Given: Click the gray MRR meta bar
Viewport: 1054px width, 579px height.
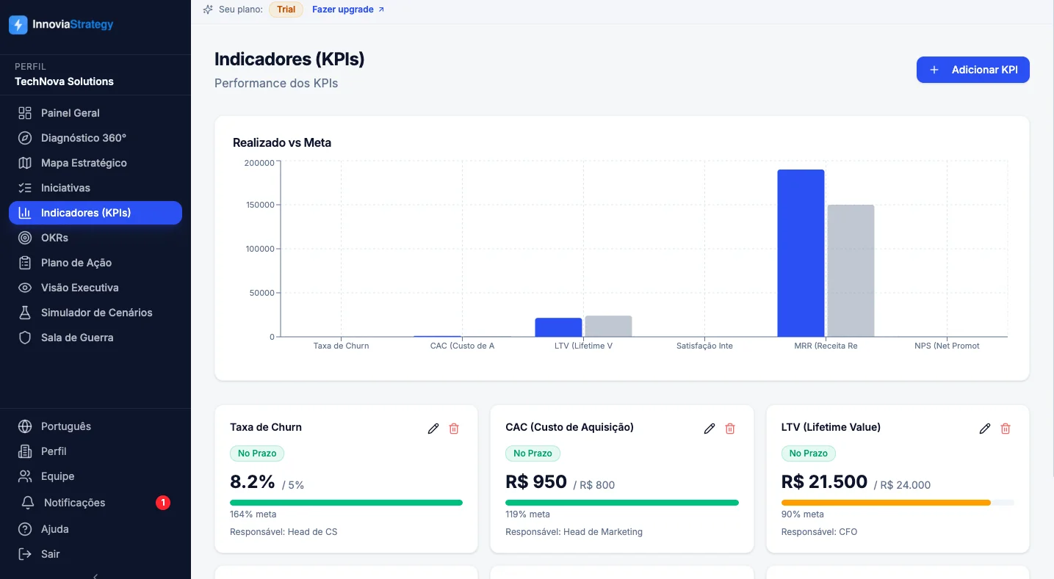Looking at the screenshot, I should click(x=851, y=271).
